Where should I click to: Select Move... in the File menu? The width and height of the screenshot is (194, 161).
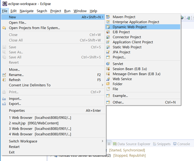(54, 69)
